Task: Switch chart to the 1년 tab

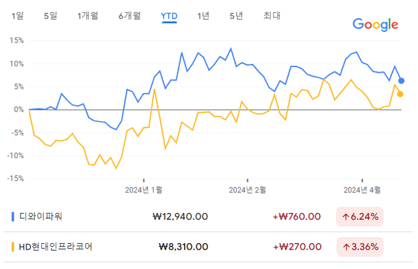Action: [x=203, y=16]
